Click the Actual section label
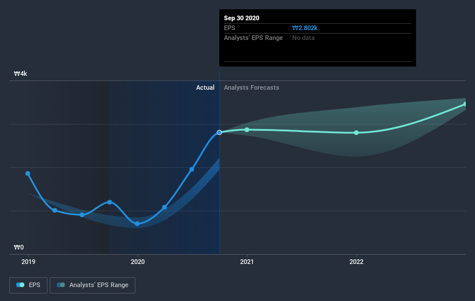Screen dimensions: 475x301 pyautogui.click(x=205, y=87)
